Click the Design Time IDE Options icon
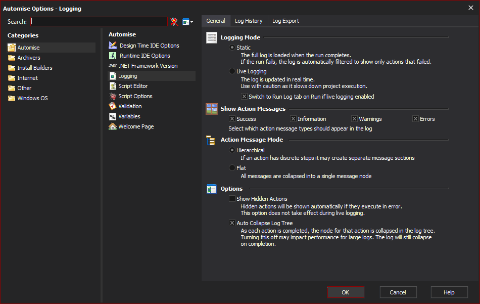Viewport: 480px width, 304px height. [x=113, y=46]
